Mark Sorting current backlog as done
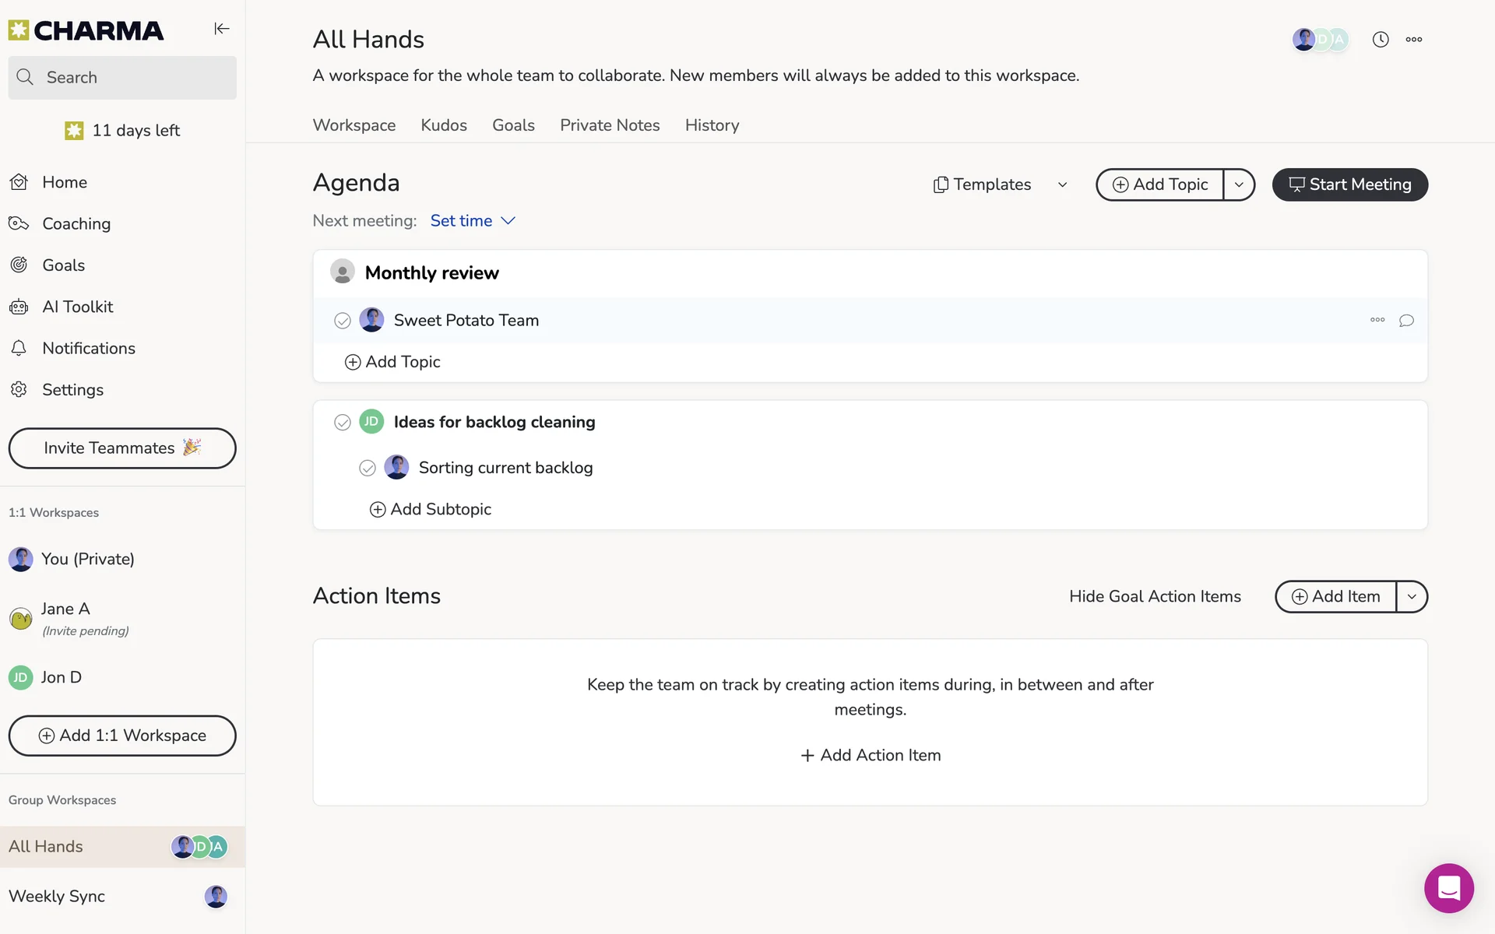 (368, 468)
